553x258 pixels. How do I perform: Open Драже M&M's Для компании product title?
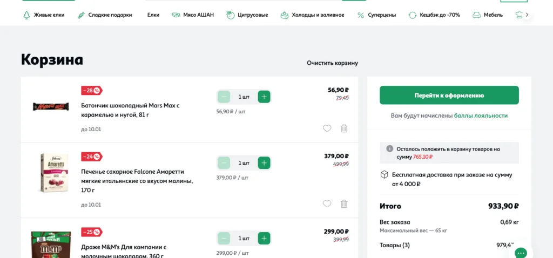(x=124, y=252)
